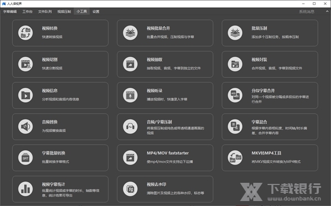Click the 视频字幕统计 bar chart icon

(x=25, y=189)
